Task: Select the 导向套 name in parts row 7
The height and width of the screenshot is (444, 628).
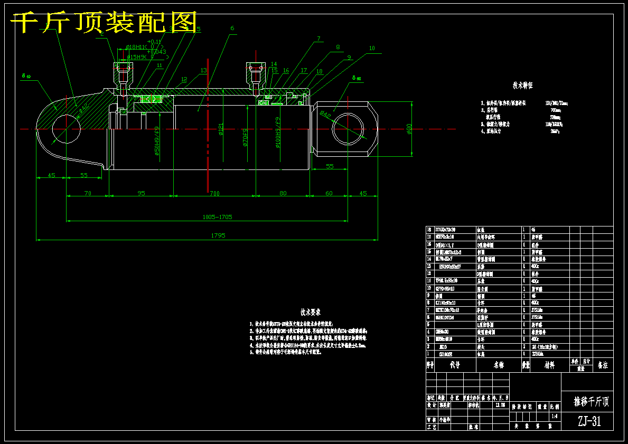Action: pyautogui.click(x=482, y=310)
